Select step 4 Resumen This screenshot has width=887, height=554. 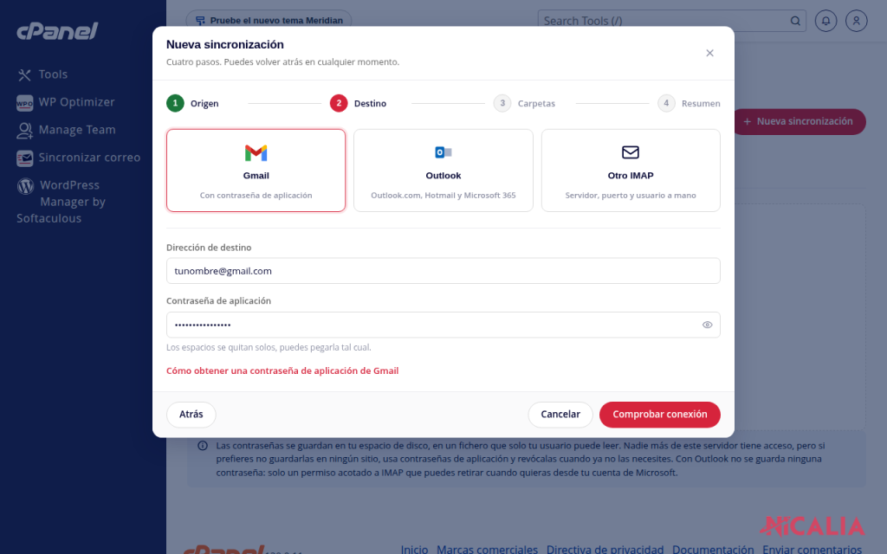pos(689,104)
